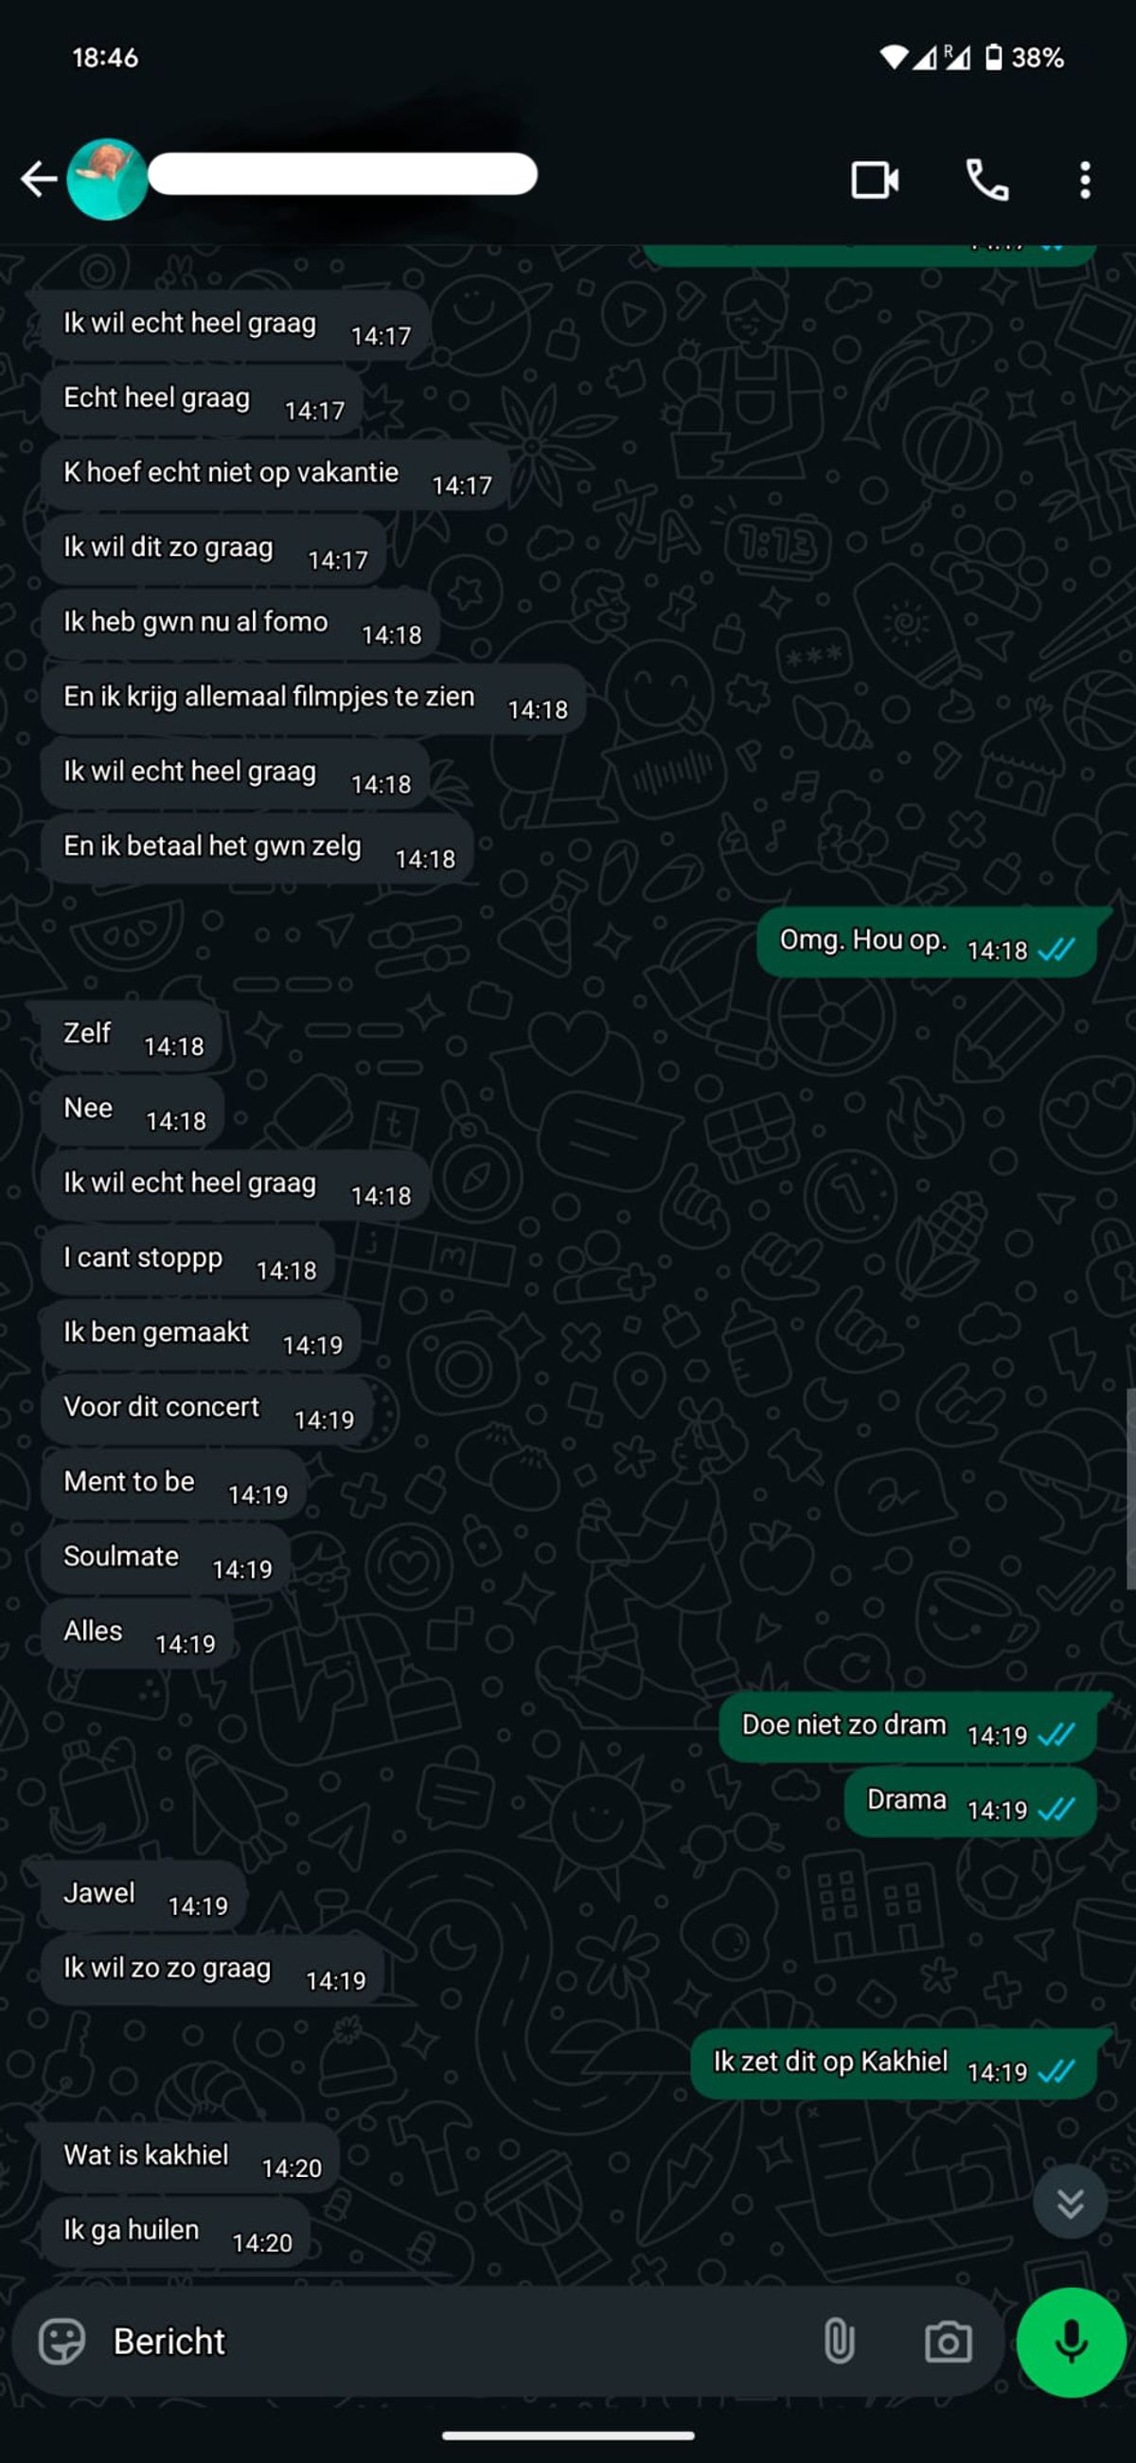Viewport: 1136px width, 2463px height.
Task: Click the chat scrollbar on right edge
Action: coord(1130,1488)
